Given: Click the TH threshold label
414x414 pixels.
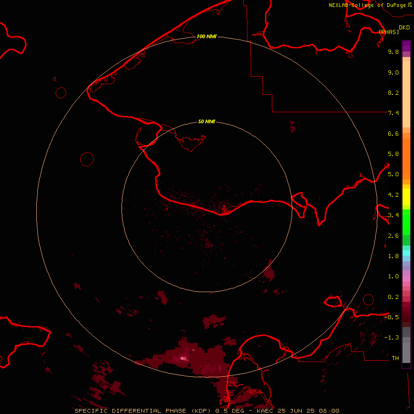Looking at the screenshot, I should [x=395, y=358].
